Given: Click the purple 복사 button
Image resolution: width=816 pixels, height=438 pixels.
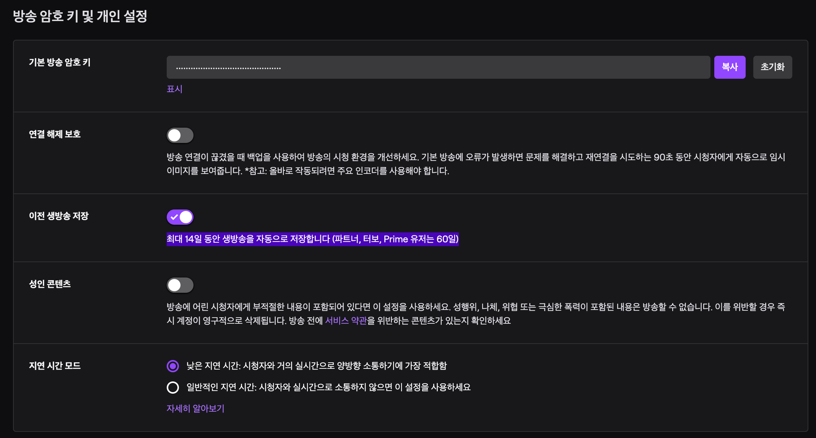Looking at the screenshot, I should coord(729,67).
